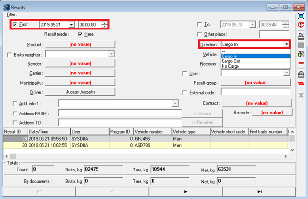Click the Contract (no value) button
308x199 pixels.
click(257, 103)
